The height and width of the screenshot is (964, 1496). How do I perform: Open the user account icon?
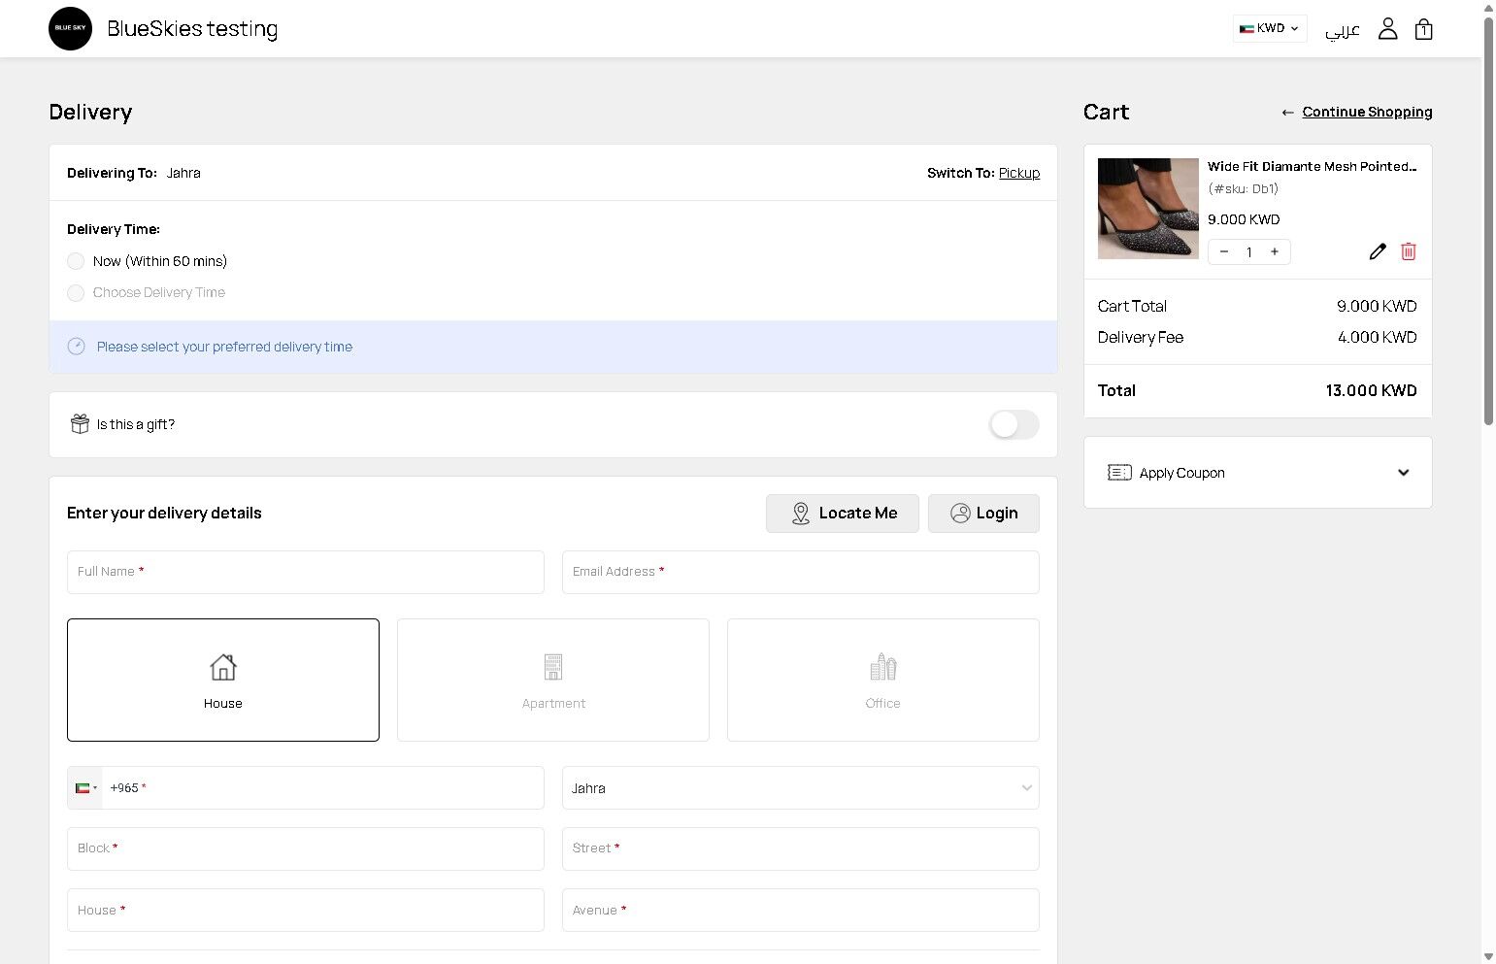(x=1387, y=29)
